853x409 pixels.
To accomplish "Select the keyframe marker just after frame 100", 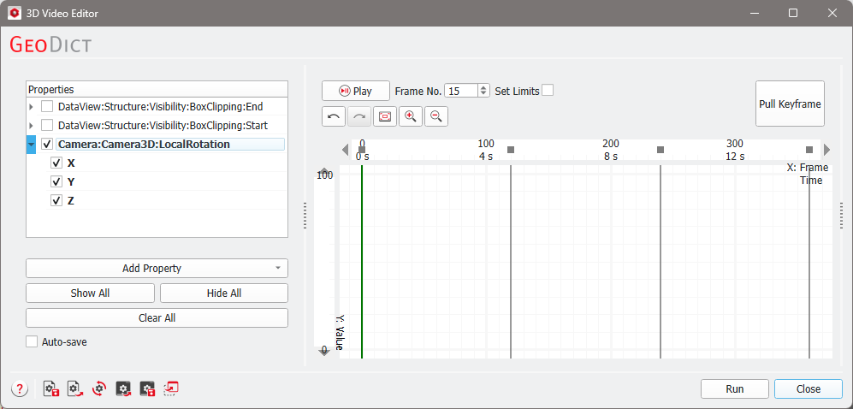I will 510,150.
